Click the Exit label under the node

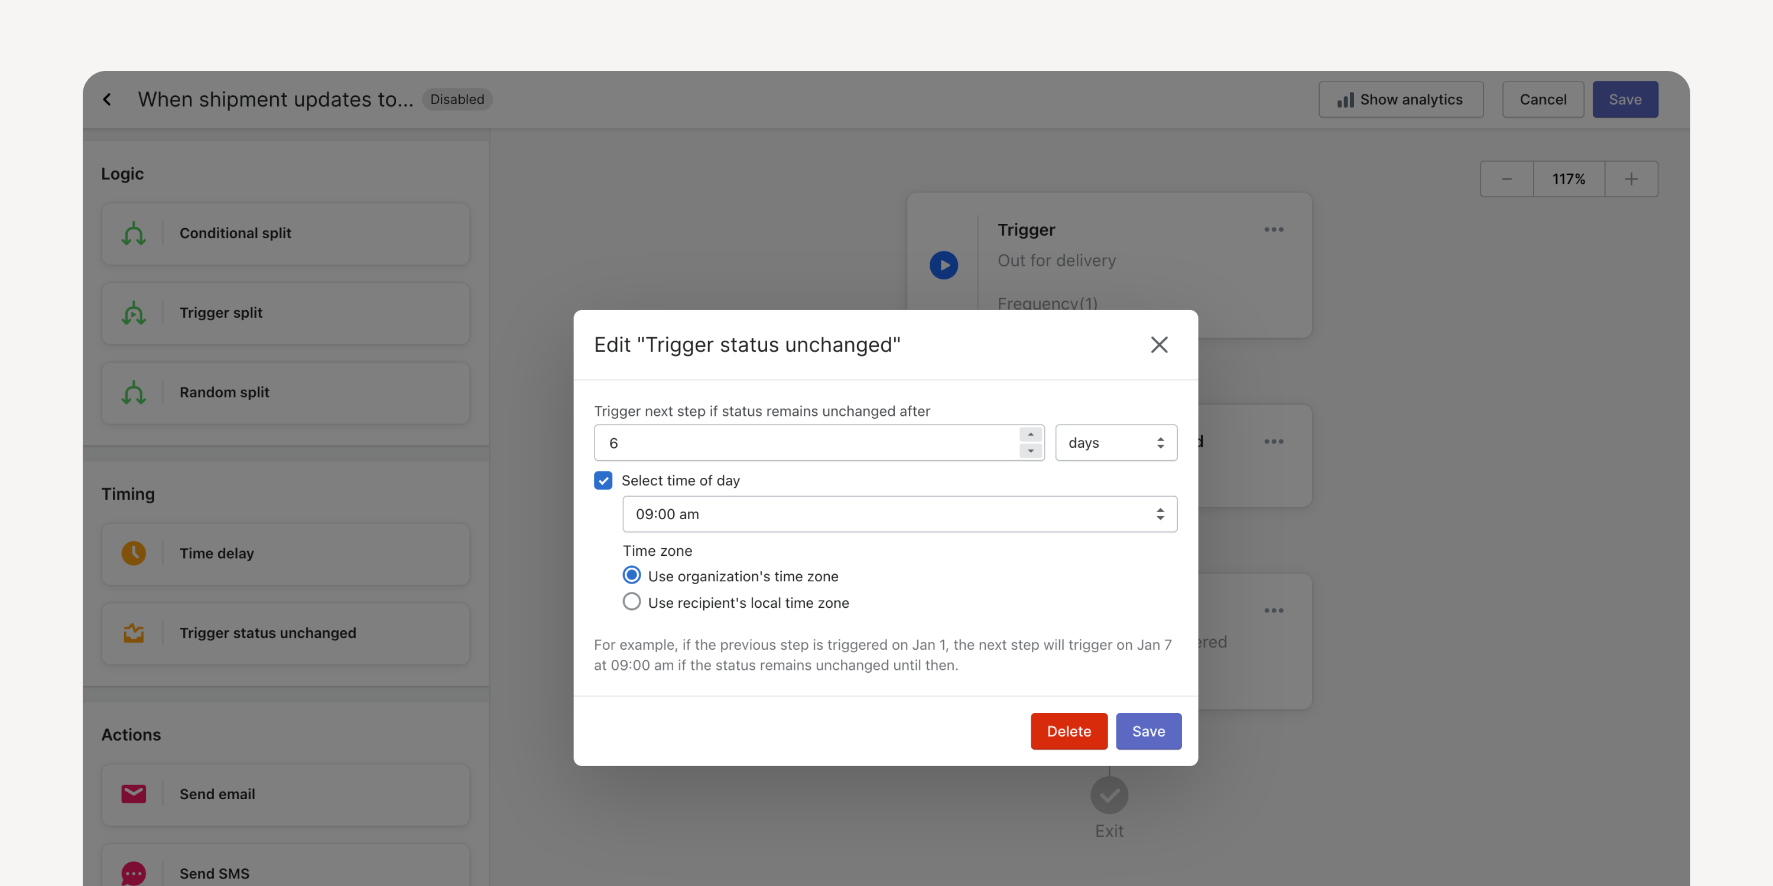(x=1109, y=832)
